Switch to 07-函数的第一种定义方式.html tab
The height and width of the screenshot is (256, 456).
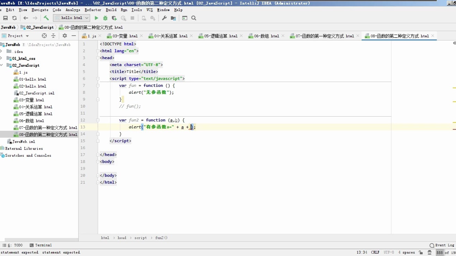point(325,36)
